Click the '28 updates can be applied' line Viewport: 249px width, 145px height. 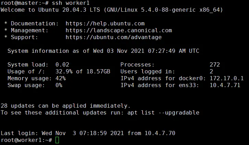(65, 106)
